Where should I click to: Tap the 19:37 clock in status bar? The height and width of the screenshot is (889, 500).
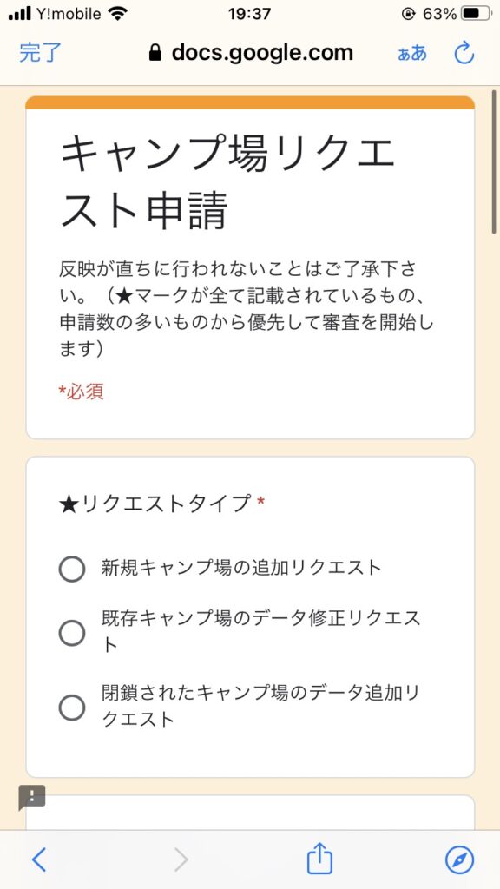coord(249,14)
